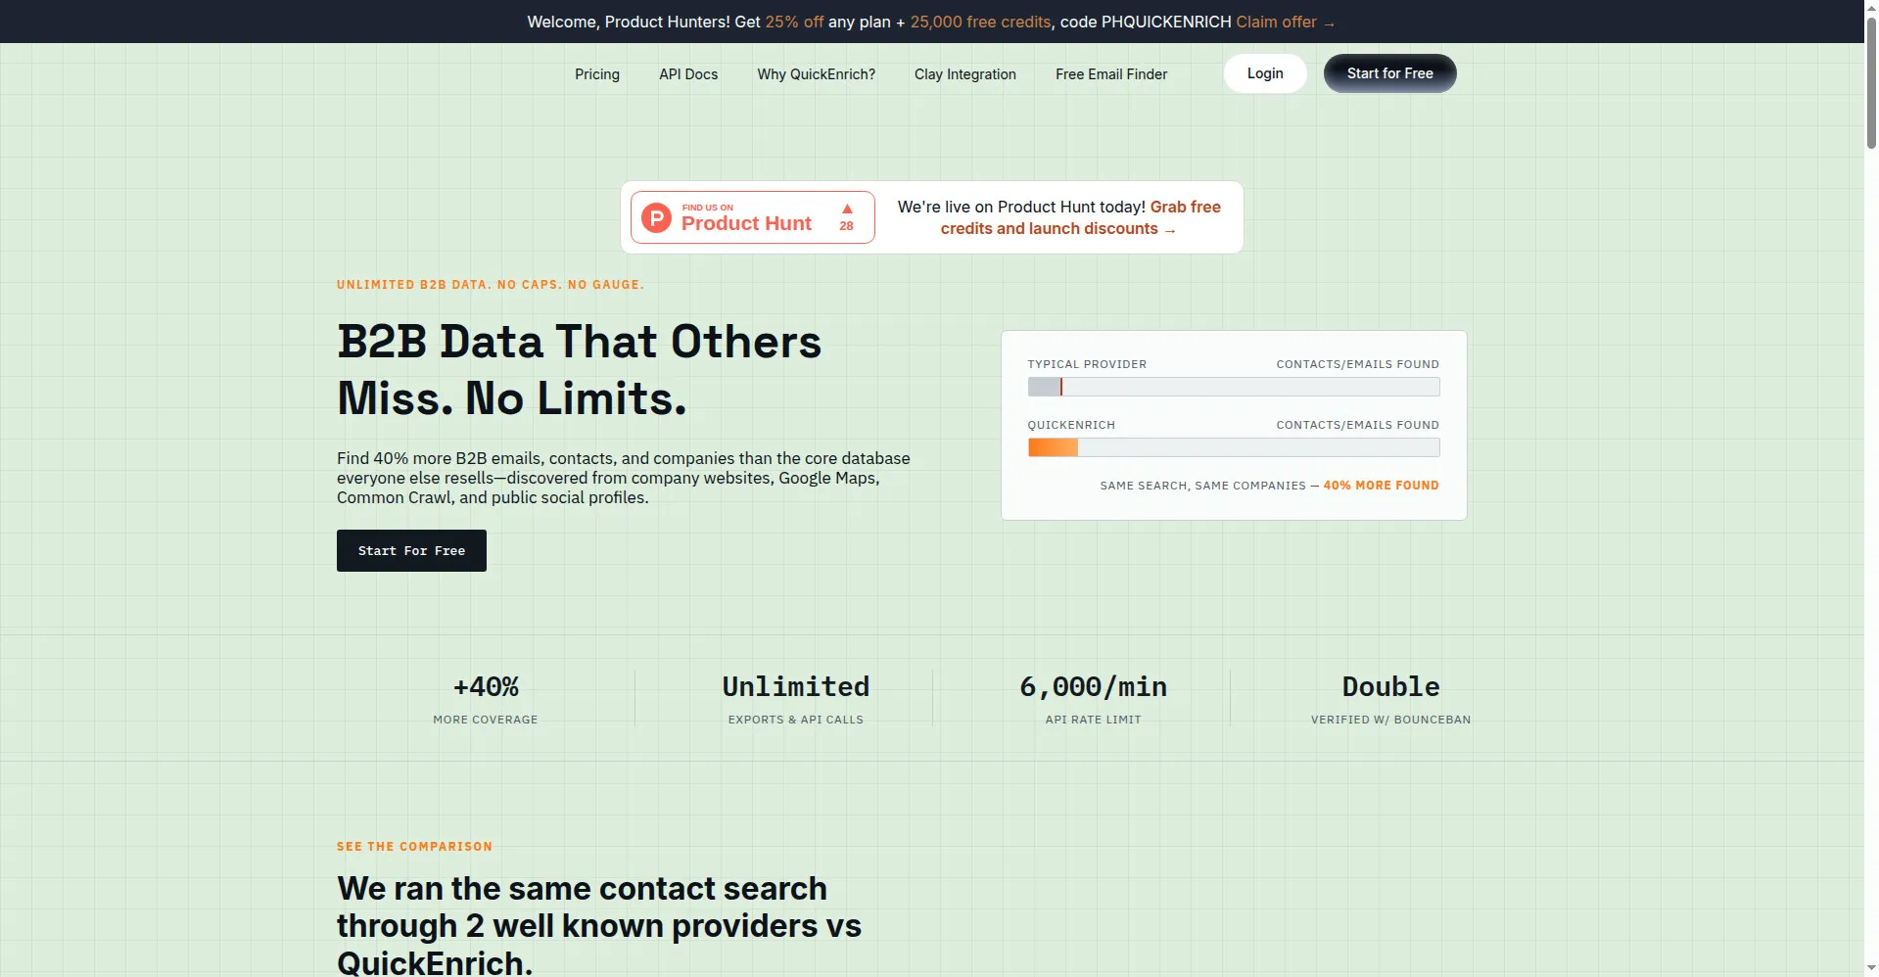Click the scrollbar down arrow
The image size is (1879, 977).
pyautogui.click(x=1871, y=968)
